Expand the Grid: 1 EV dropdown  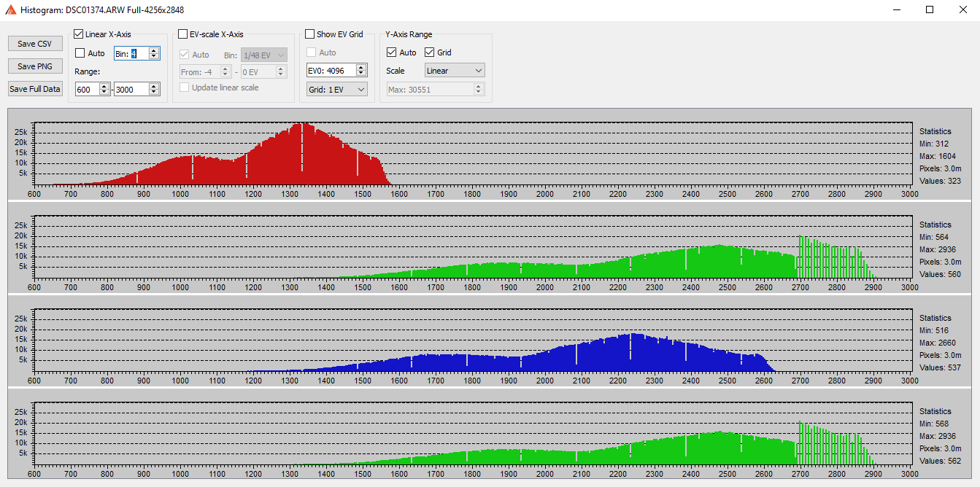click(x=336, y=89)
